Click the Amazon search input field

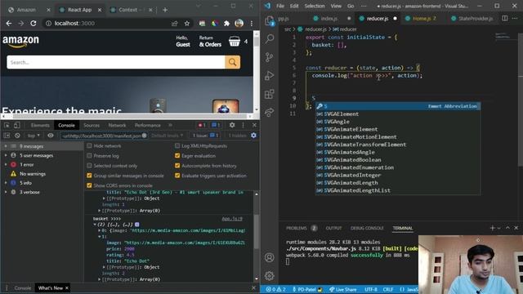116,62
